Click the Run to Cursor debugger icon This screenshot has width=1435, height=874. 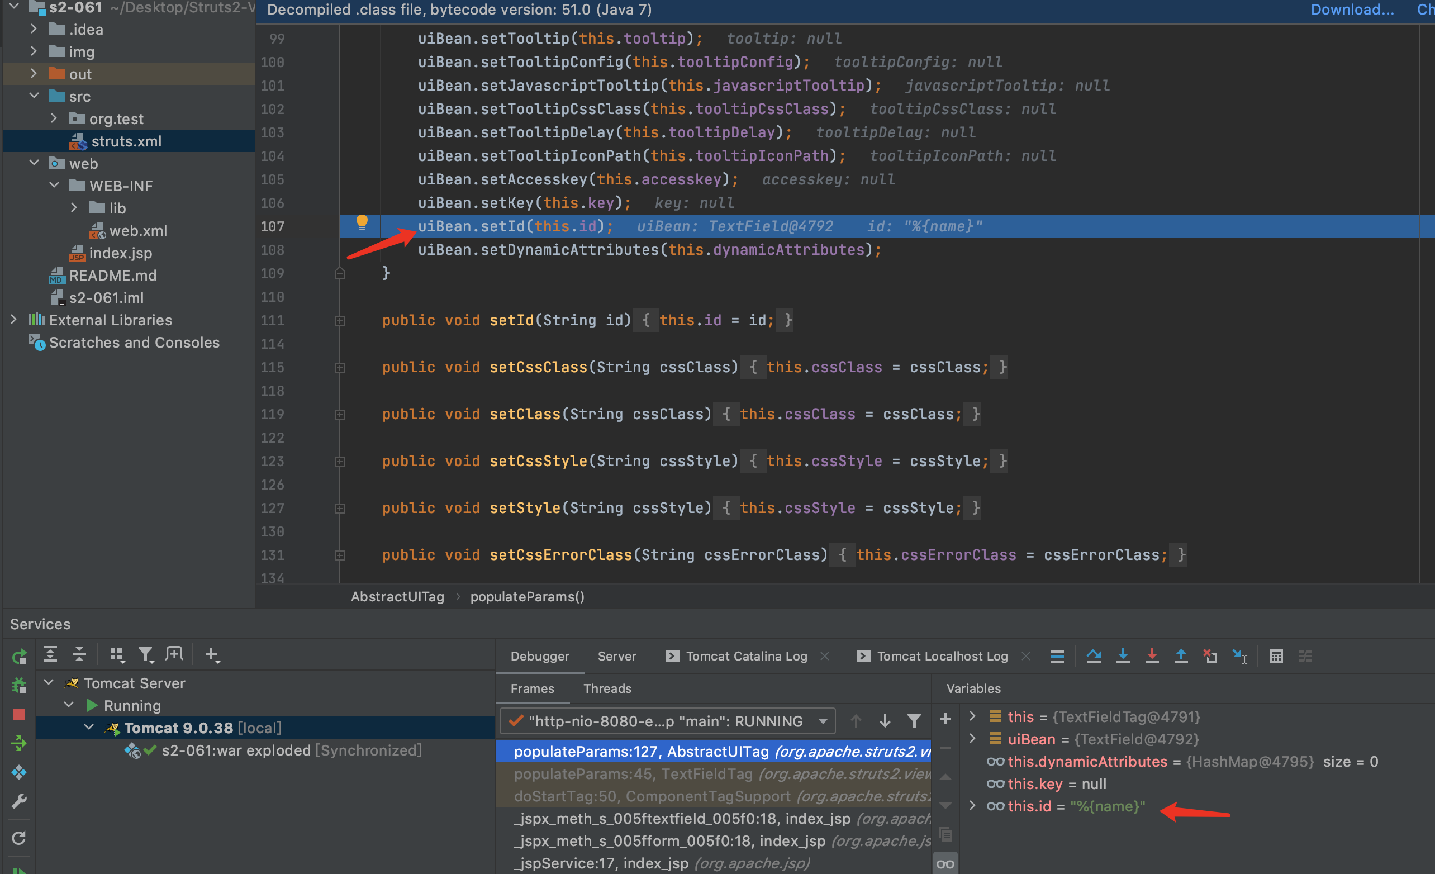point(1240,656)
